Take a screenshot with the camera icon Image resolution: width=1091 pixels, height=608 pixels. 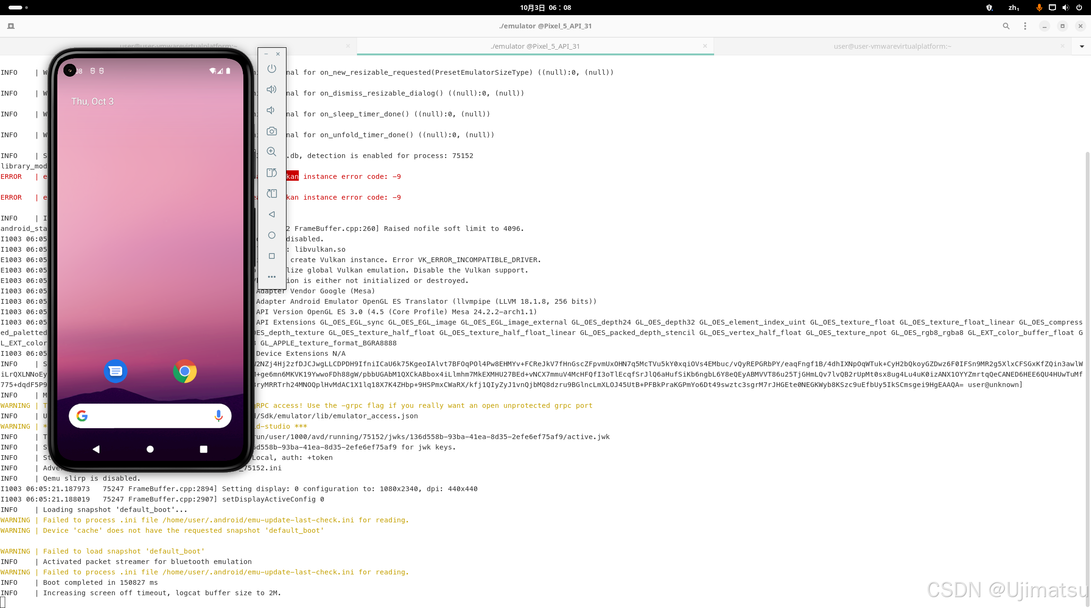click(x=271, y=131)
